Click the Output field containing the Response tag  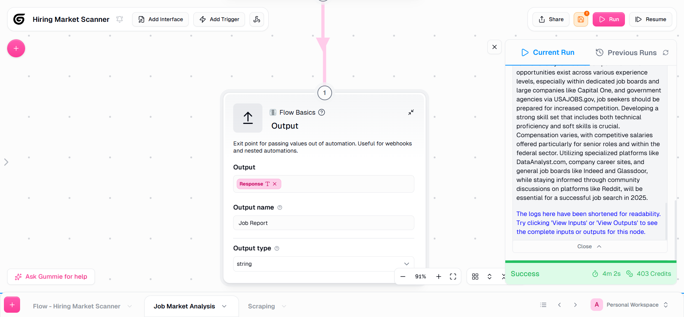pos(324,184)
